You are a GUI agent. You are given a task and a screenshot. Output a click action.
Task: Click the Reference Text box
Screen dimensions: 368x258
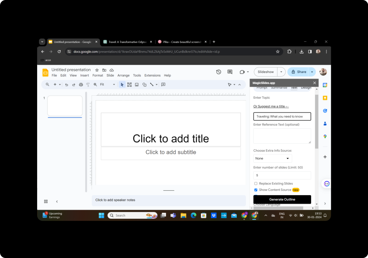pyautogui.click(x=282, y=136)
